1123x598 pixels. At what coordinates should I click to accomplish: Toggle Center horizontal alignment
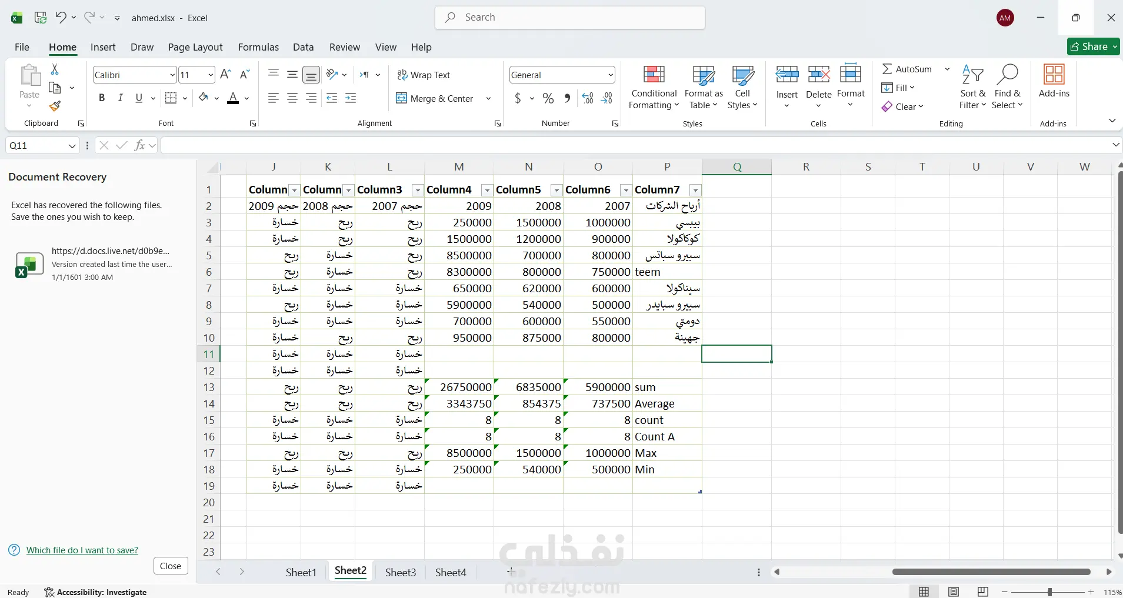coord(292,98)
